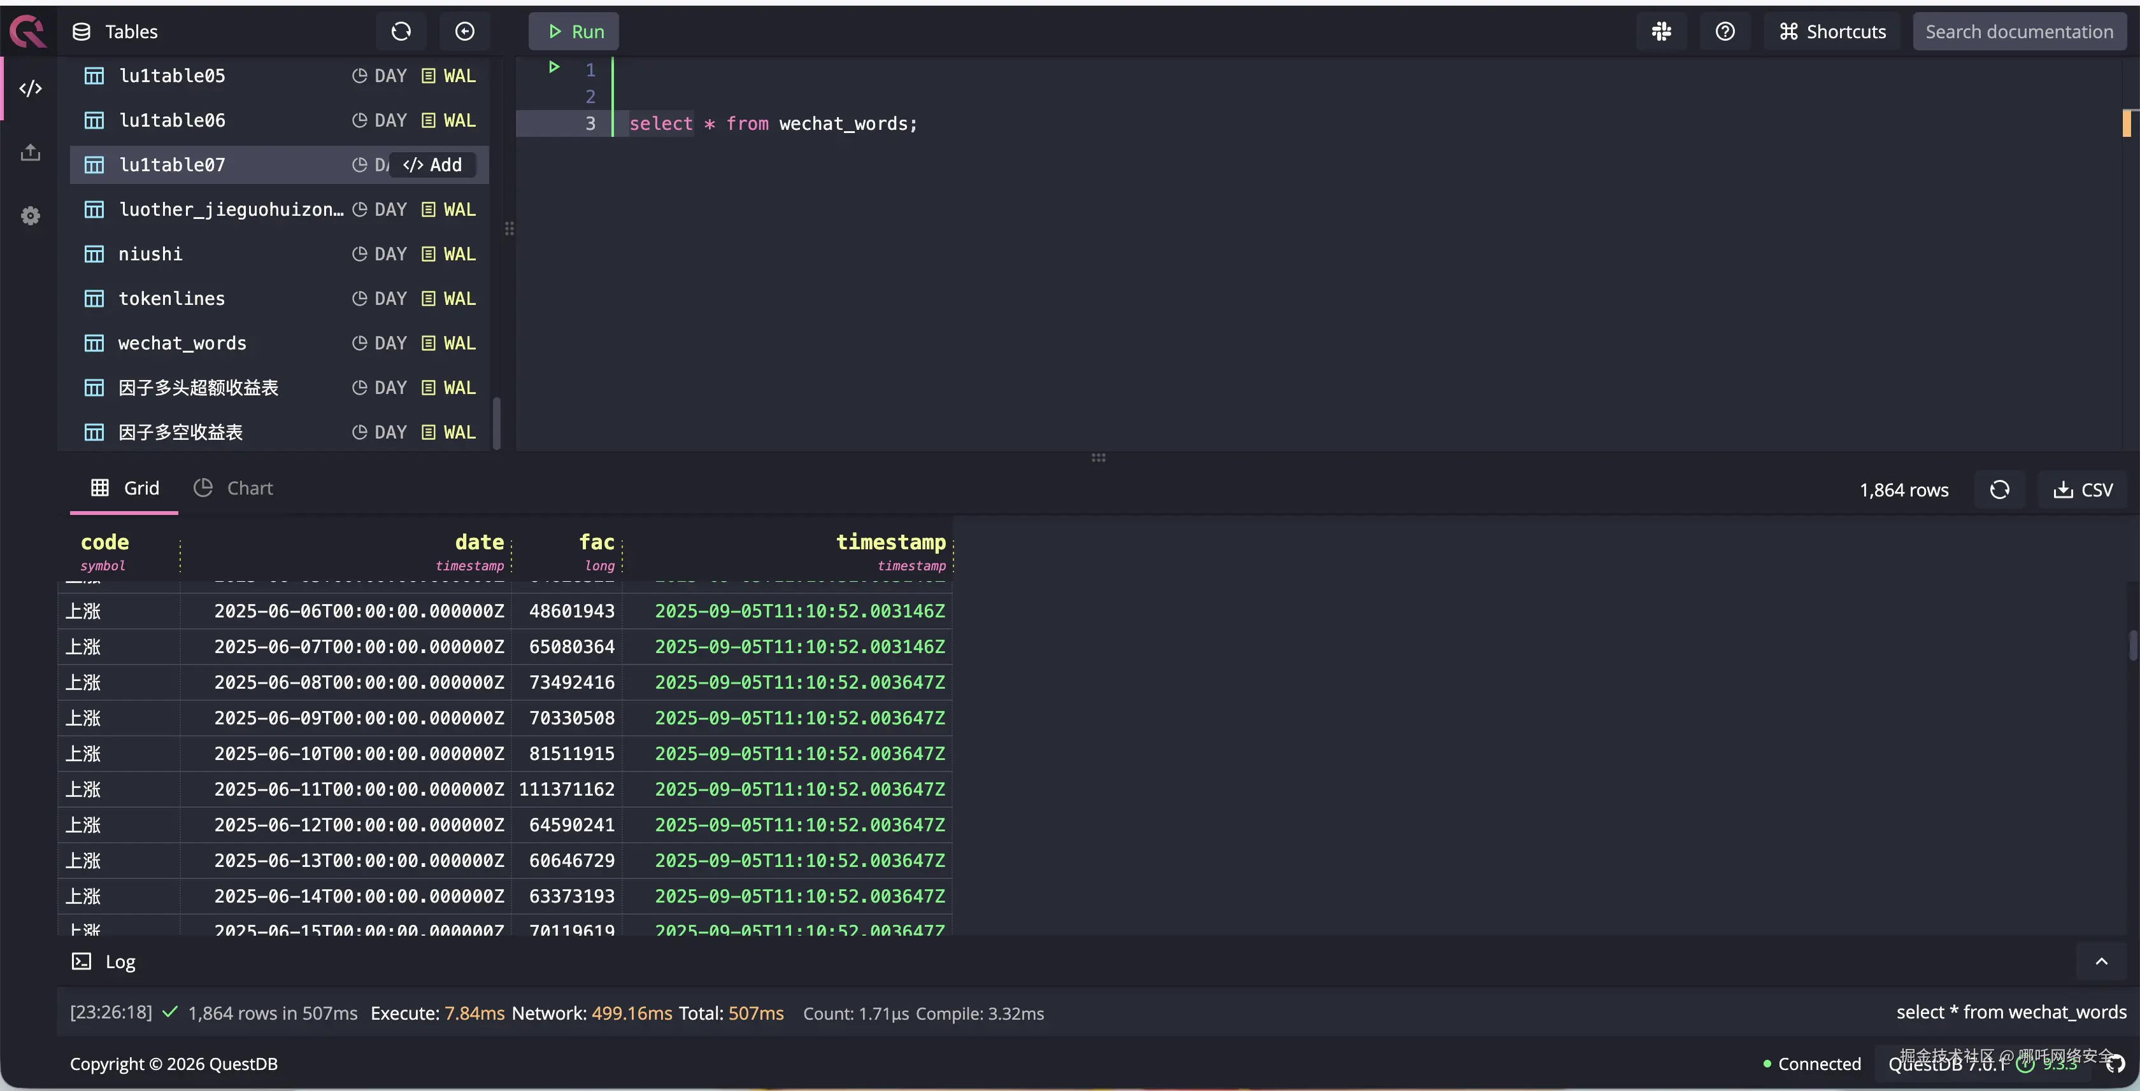The width and height of the screenshot is (2140, 1091).
Task: Expand the tokenlines table entry
Action: [x=171, y=299]
